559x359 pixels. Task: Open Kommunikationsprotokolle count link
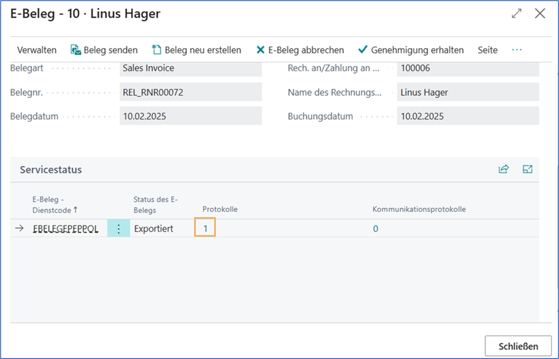tap(375, 229)
